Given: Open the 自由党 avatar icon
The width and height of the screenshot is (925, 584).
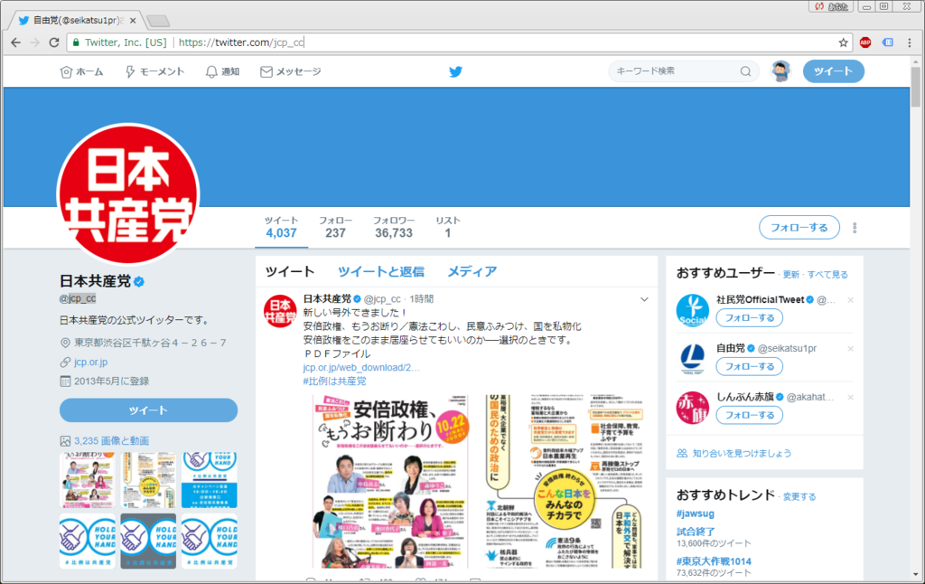Looking at the screenshot, I should point(693,359).
